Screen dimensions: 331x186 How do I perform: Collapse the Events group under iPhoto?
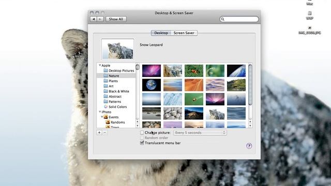[102, 117]
